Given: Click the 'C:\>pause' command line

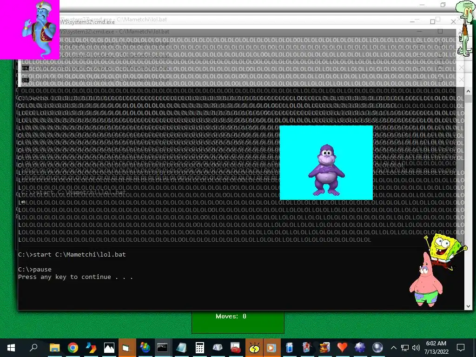Looking at the screenshot, I should coord(34,270).
